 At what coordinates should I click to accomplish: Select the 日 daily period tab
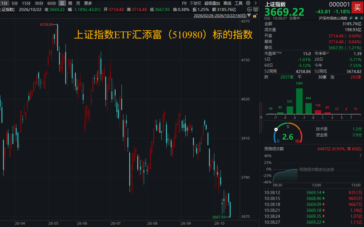click(62, 3)
